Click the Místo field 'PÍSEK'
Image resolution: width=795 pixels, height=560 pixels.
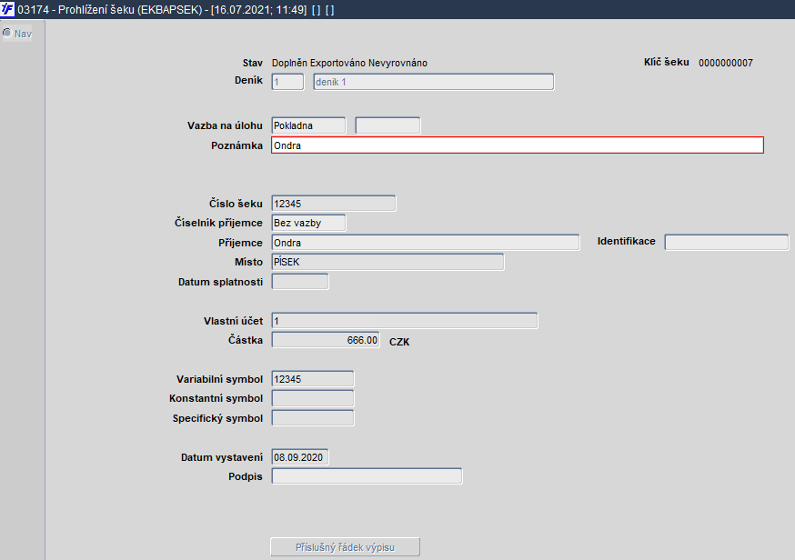[x=387, y=262]
